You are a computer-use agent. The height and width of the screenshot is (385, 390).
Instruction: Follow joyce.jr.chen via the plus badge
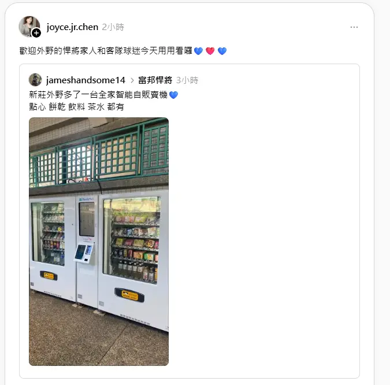[36, 33]
